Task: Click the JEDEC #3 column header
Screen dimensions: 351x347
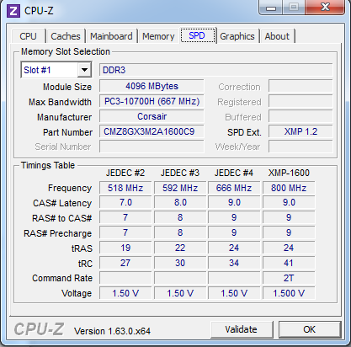Action: [x=180, y=173]
